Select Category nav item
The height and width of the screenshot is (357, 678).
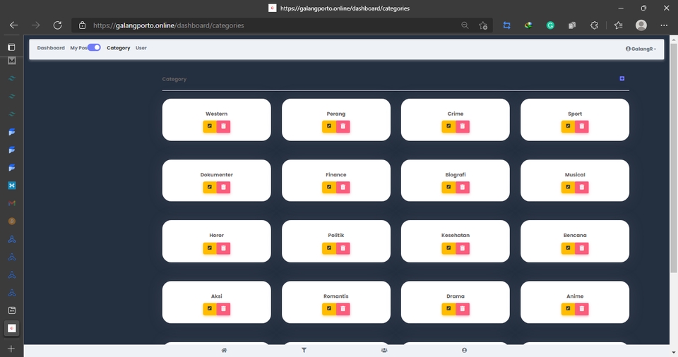119,48
